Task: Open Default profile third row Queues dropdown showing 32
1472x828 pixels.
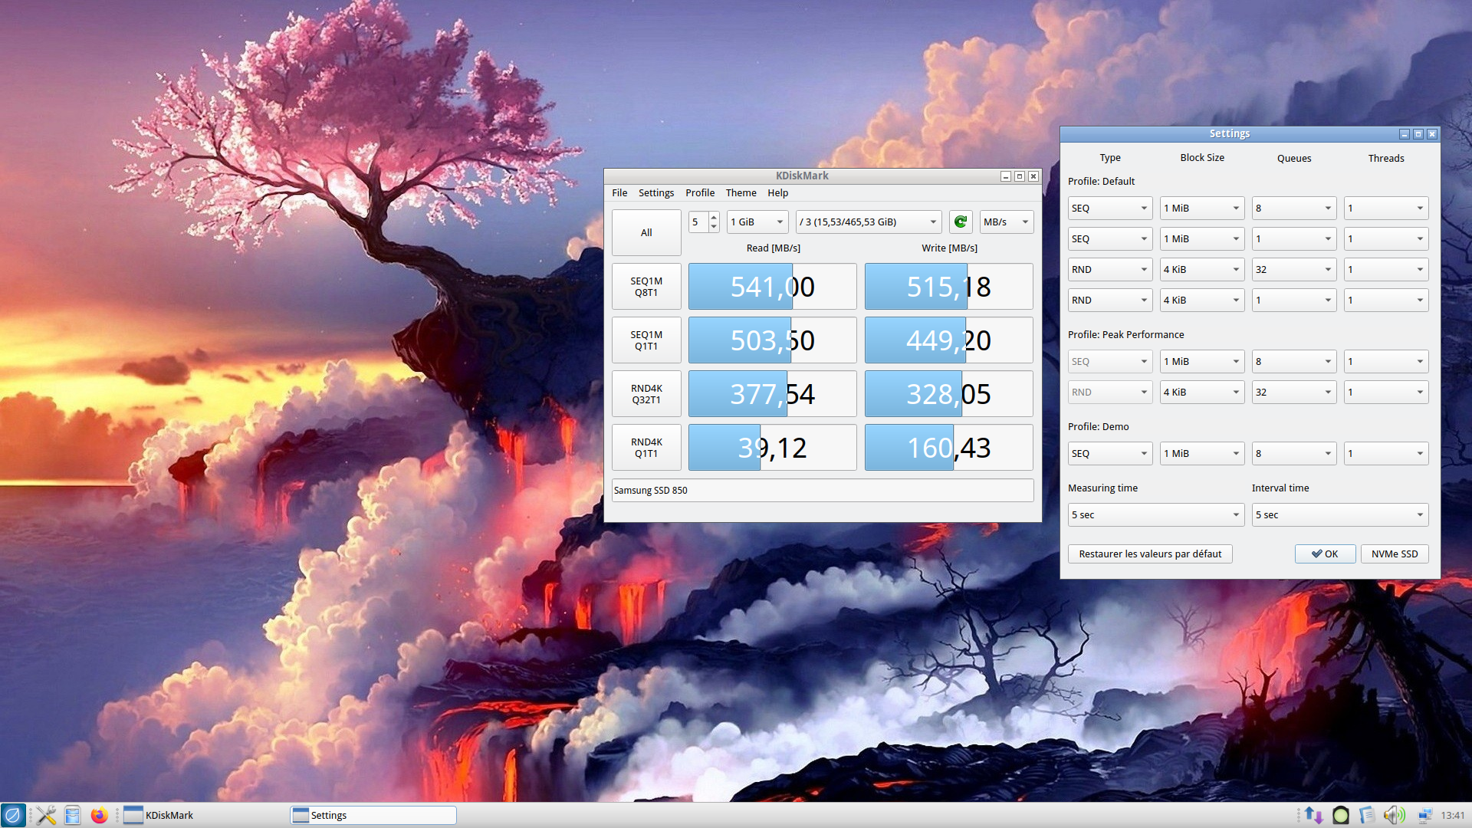Action: [1294, 269]
